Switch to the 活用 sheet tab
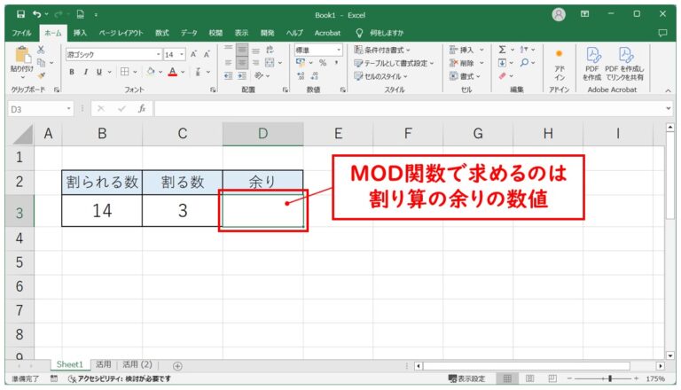Image resolution: width=681 pixels, height=390 pixels. pyautogui.click(x=105, y=364)
